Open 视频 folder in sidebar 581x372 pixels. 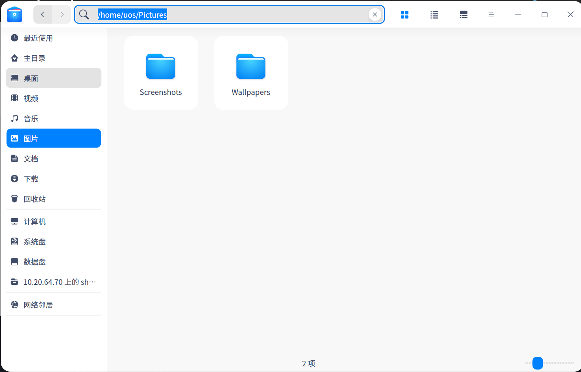click(x=54, y=98)
